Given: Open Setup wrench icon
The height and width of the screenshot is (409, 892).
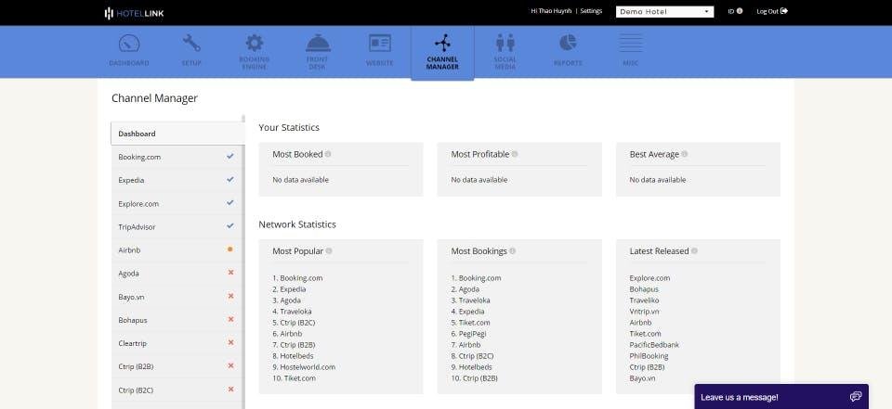Looking at the screenshot, I should point(191,44).
